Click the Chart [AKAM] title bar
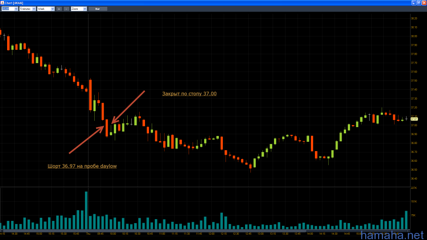The width and height of the screenshot is (427, 240). (x=178, y=3)
